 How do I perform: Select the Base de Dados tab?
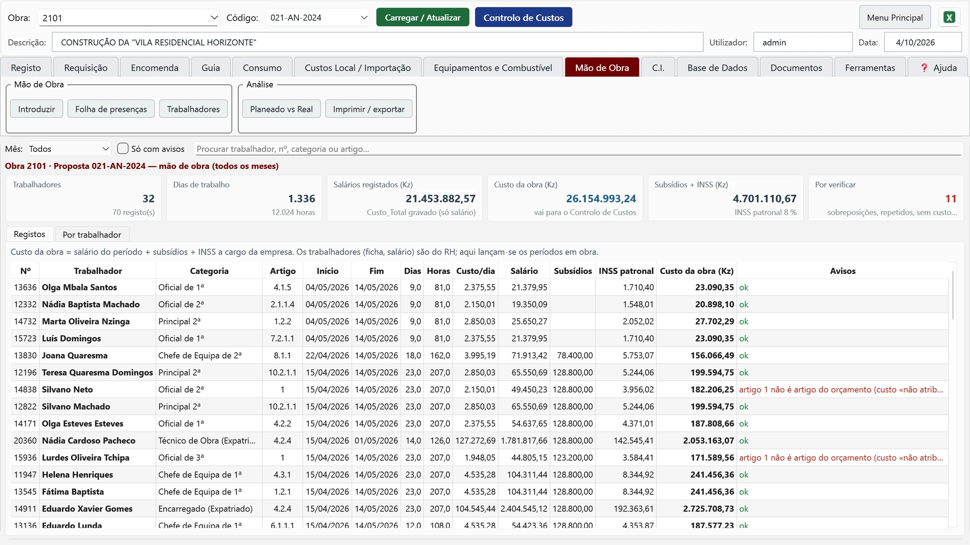pyautogui.click(x=717, y=68)
